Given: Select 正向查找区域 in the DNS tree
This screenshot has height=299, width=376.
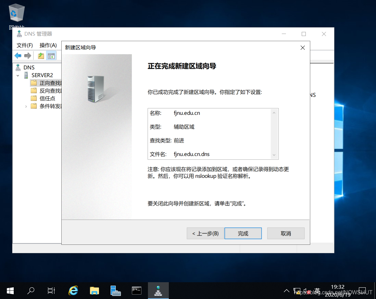Looking at the screenshot, I should pyautogui.click(x=45, y=83).
